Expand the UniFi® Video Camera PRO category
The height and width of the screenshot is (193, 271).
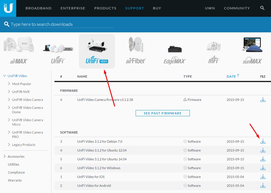[9, 132]
